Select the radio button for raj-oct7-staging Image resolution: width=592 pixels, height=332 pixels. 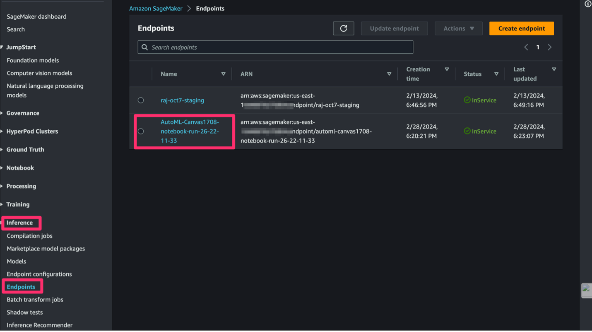coord(141,100)
